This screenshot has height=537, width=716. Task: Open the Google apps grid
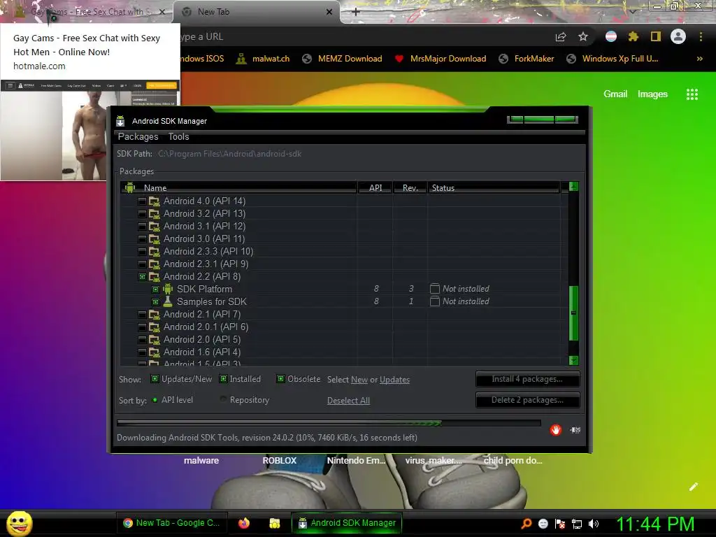click(692, 94)
